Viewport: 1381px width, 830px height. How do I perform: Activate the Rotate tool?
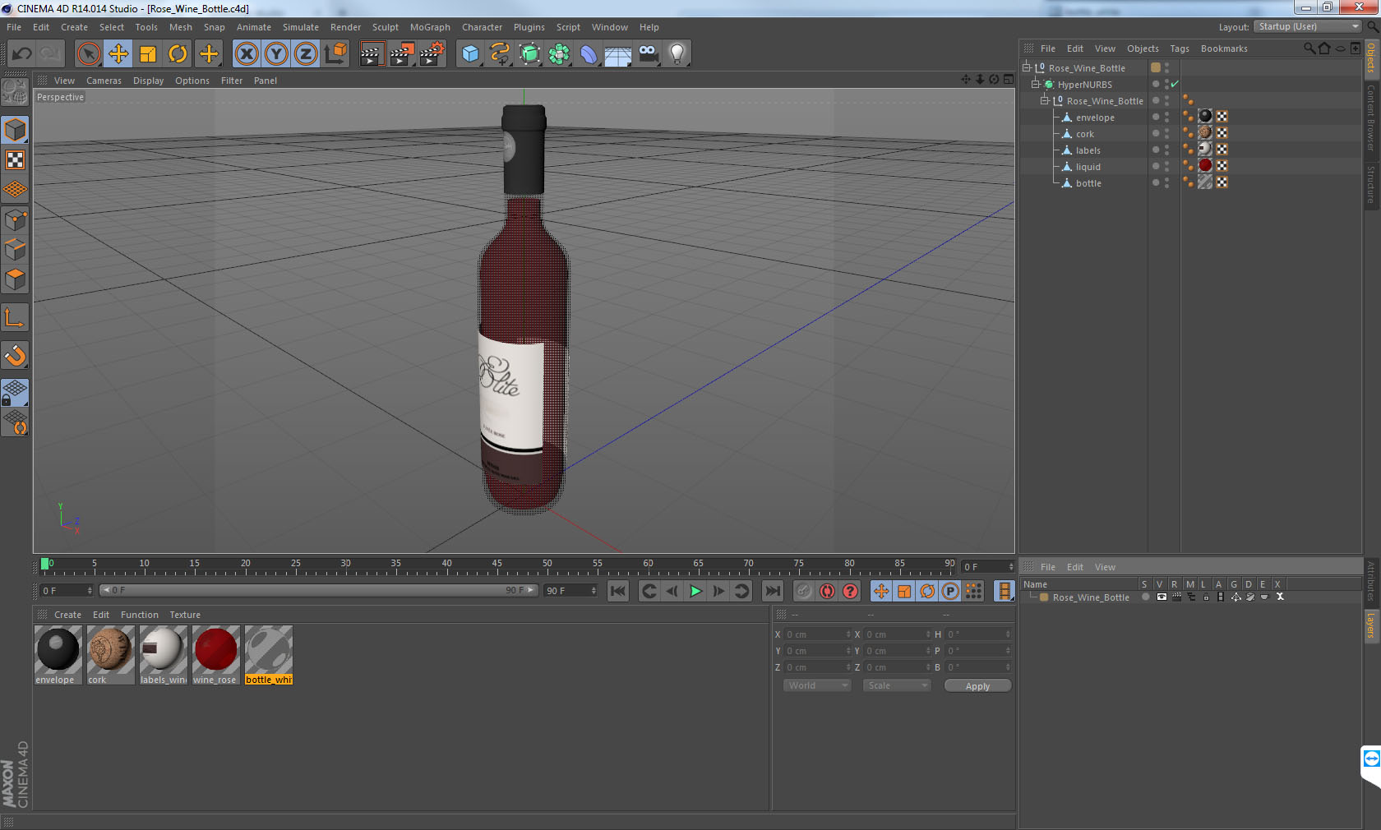point(178,54)
